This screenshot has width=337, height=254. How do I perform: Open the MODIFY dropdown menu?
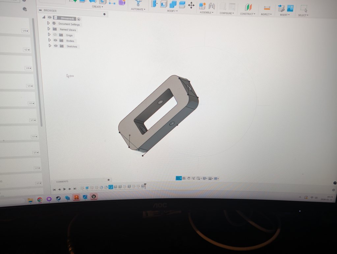pyautogui.click(x=172, y=11)
